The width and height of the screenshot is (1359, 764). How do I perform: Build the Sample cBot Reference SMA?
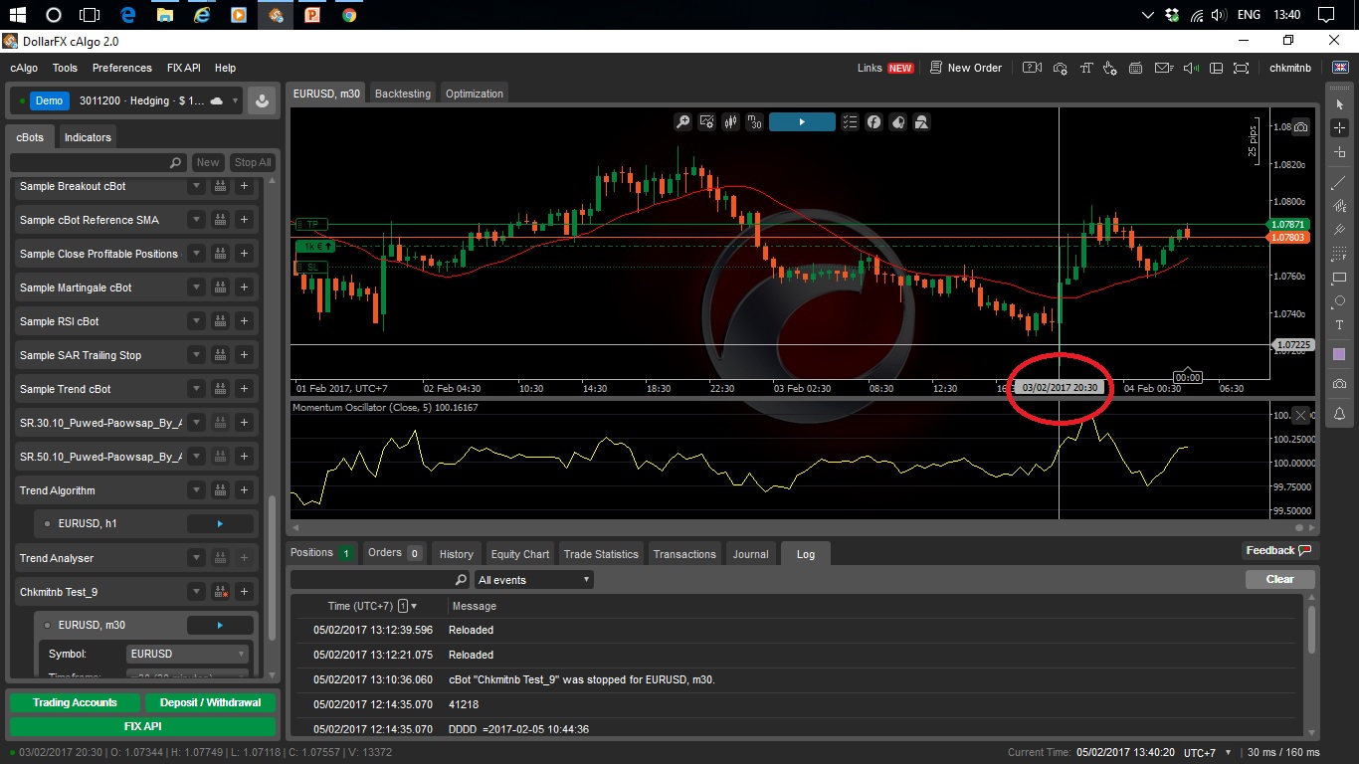tap(220, 220)
